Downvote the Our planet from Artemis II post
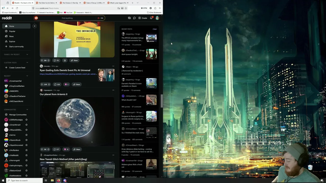 tap(48, 149)
